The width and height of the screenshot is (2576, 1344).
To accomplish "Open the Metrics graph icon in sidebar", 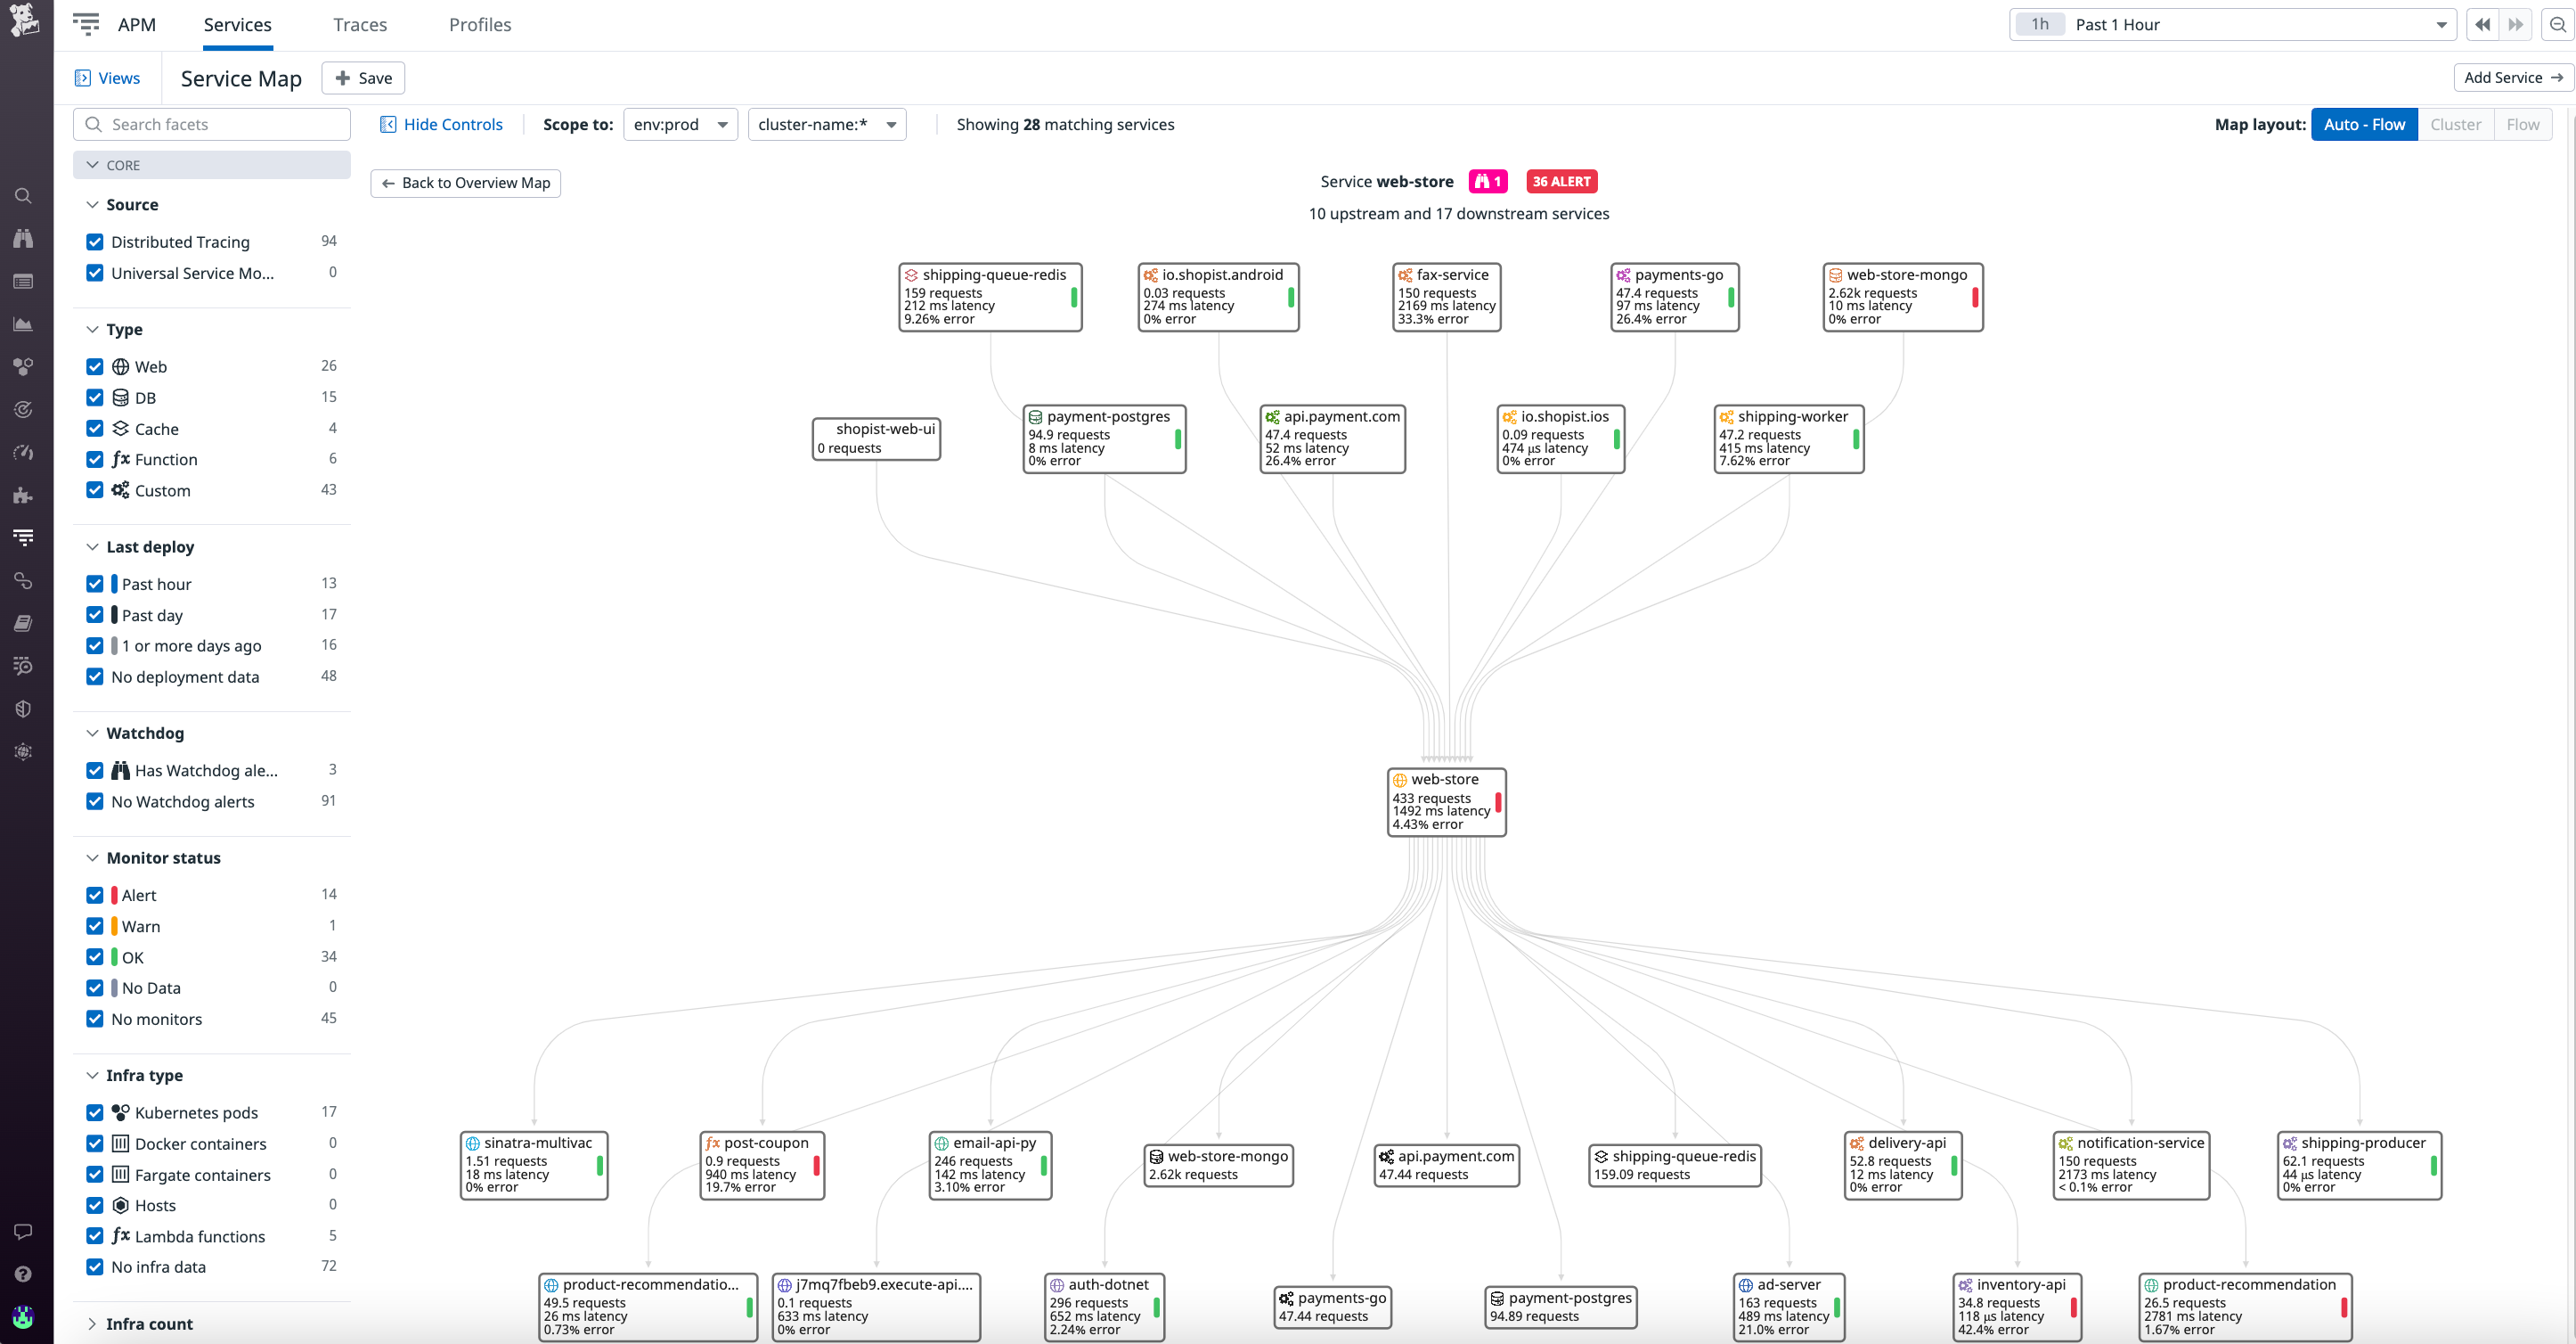I will coord(23,324).
